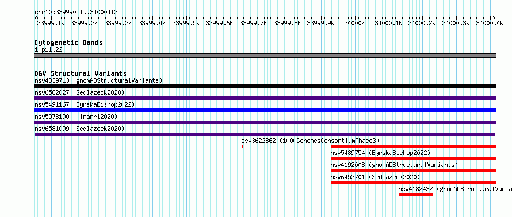The width and height of the screenshot is (512, 217).
Task: Click the 33999.9k ruler tick label
Action: [320, 23]
